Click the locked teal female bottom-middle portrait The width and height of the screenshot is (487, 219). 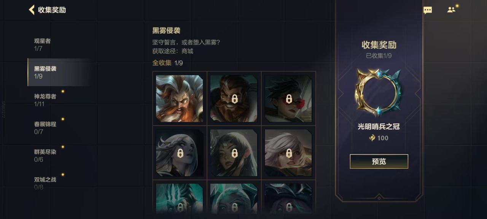click(x=234, y=198)
